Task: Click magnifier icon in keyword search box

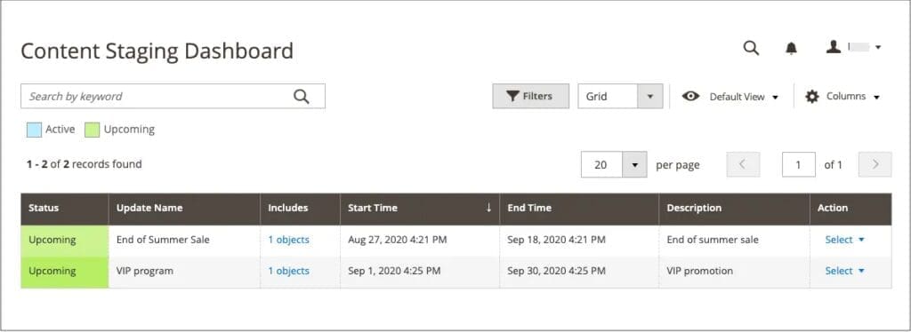Action: [301, 96]
